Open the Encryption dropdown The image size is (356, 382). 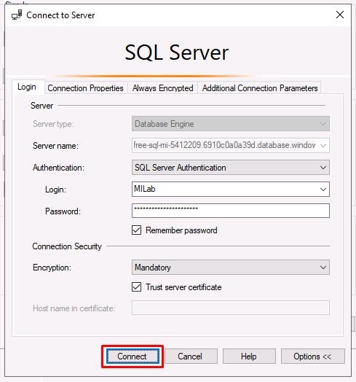pyautogui.click(x=231, y=268)
